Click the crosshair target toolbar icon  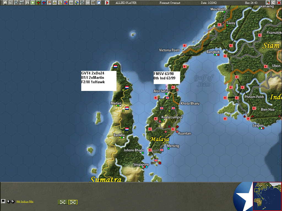pos(82,3)
